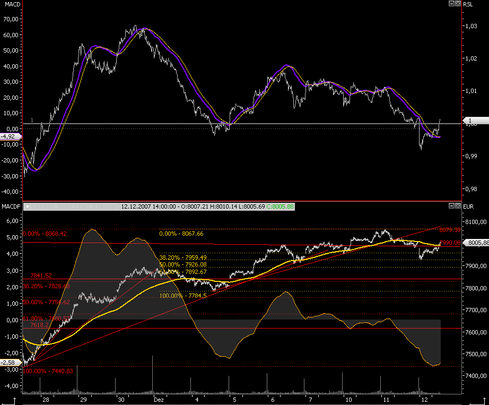The width and height of the screenshot is (489, 405).
Task: Click the closing price C:8005.88 text
Action: (280, 206)
